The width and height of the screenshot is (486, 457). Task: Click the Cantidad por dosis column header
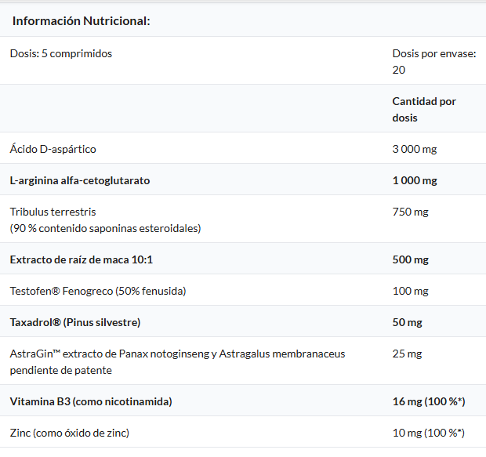[x=424, y=110]
